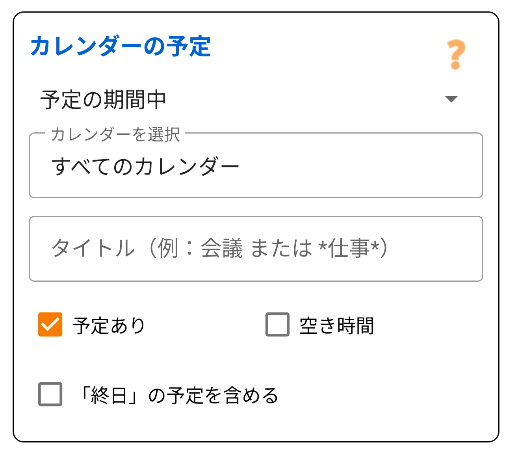Viewport: 516px width, 459px height.
Task: Click the checked orange 予定あり checkmark icon
Action: pos(50,324)
